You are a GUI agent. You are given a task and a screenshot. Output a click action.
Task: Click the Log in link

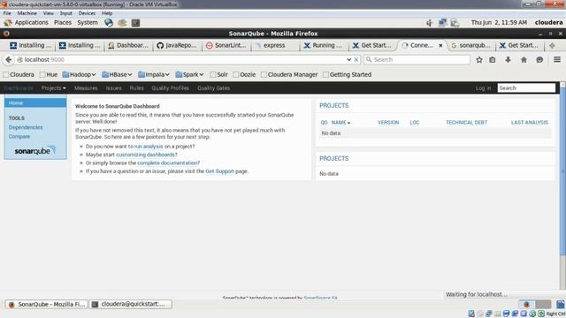pos(483,88)
